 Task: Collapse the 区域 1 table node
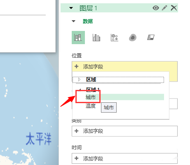(80, 89)
